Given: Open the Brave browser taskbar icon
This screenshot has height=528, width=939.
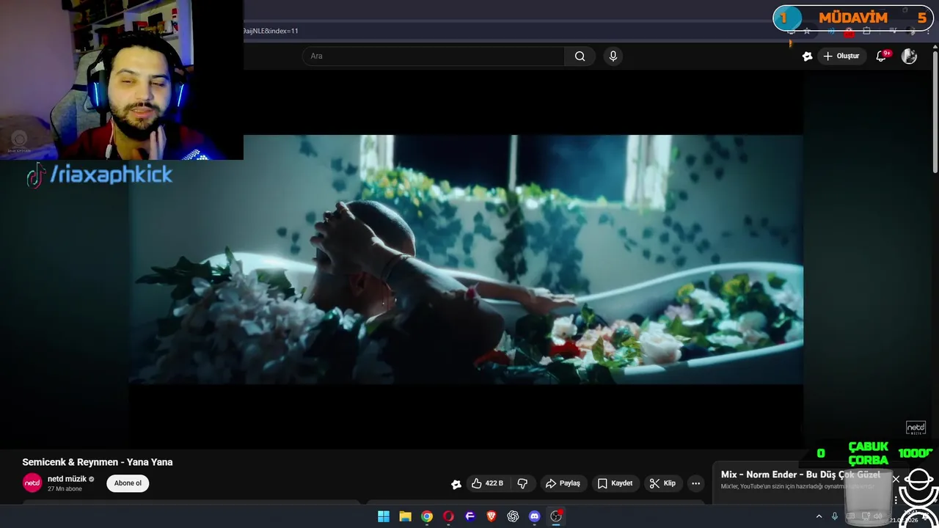Looking at the screenshot, I should (x=492, y=516).
